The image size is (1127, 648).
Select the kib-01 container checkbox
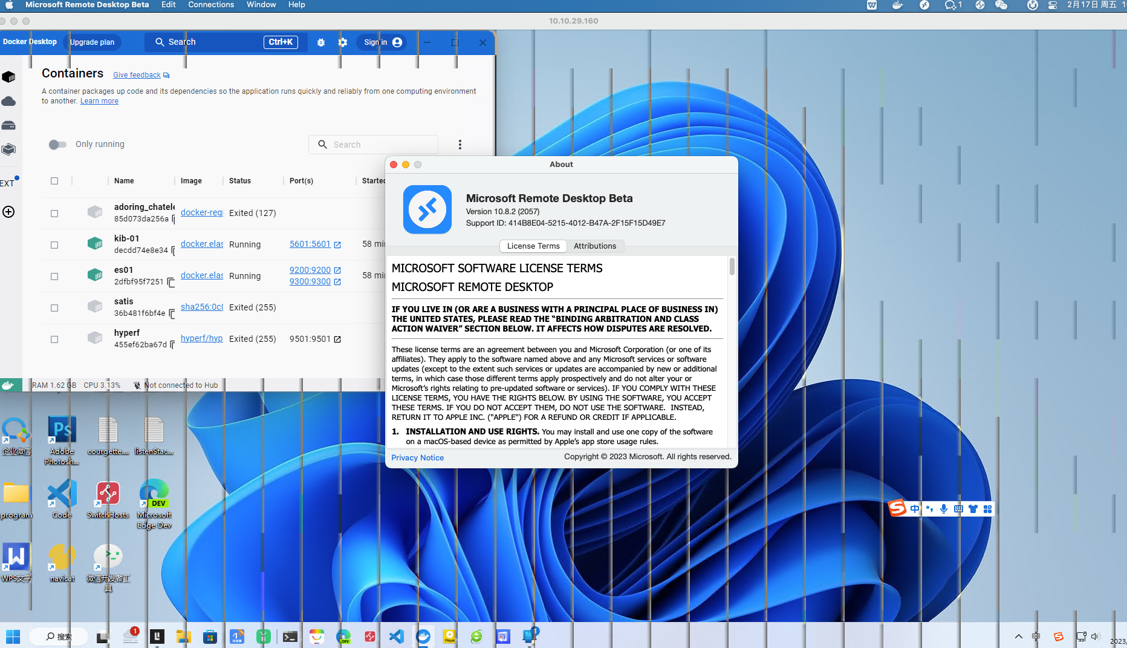(x=54, y=244)
